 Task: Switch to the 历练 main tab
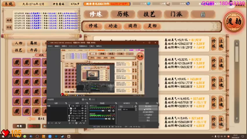123,14
